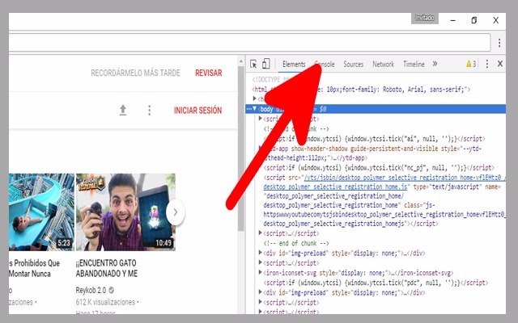Select the Network tab

coord(383,64)
